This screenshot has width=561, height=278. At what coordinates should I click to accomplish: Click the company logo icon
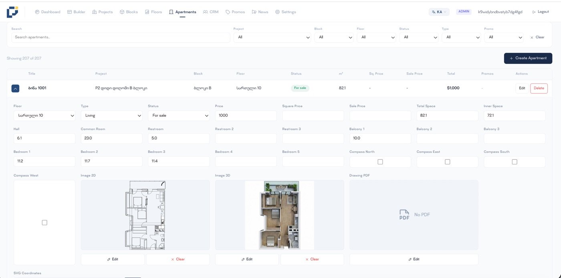12,12
